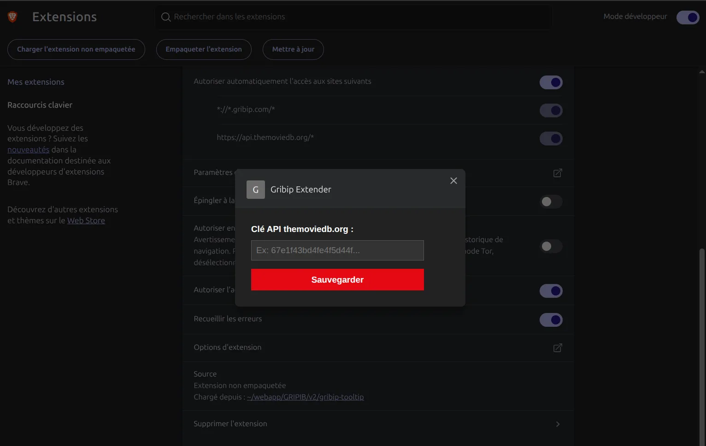Viewport: 706px width, 446px height.
Task: Click the scrollbar up arrow
Action: point(702,72)
